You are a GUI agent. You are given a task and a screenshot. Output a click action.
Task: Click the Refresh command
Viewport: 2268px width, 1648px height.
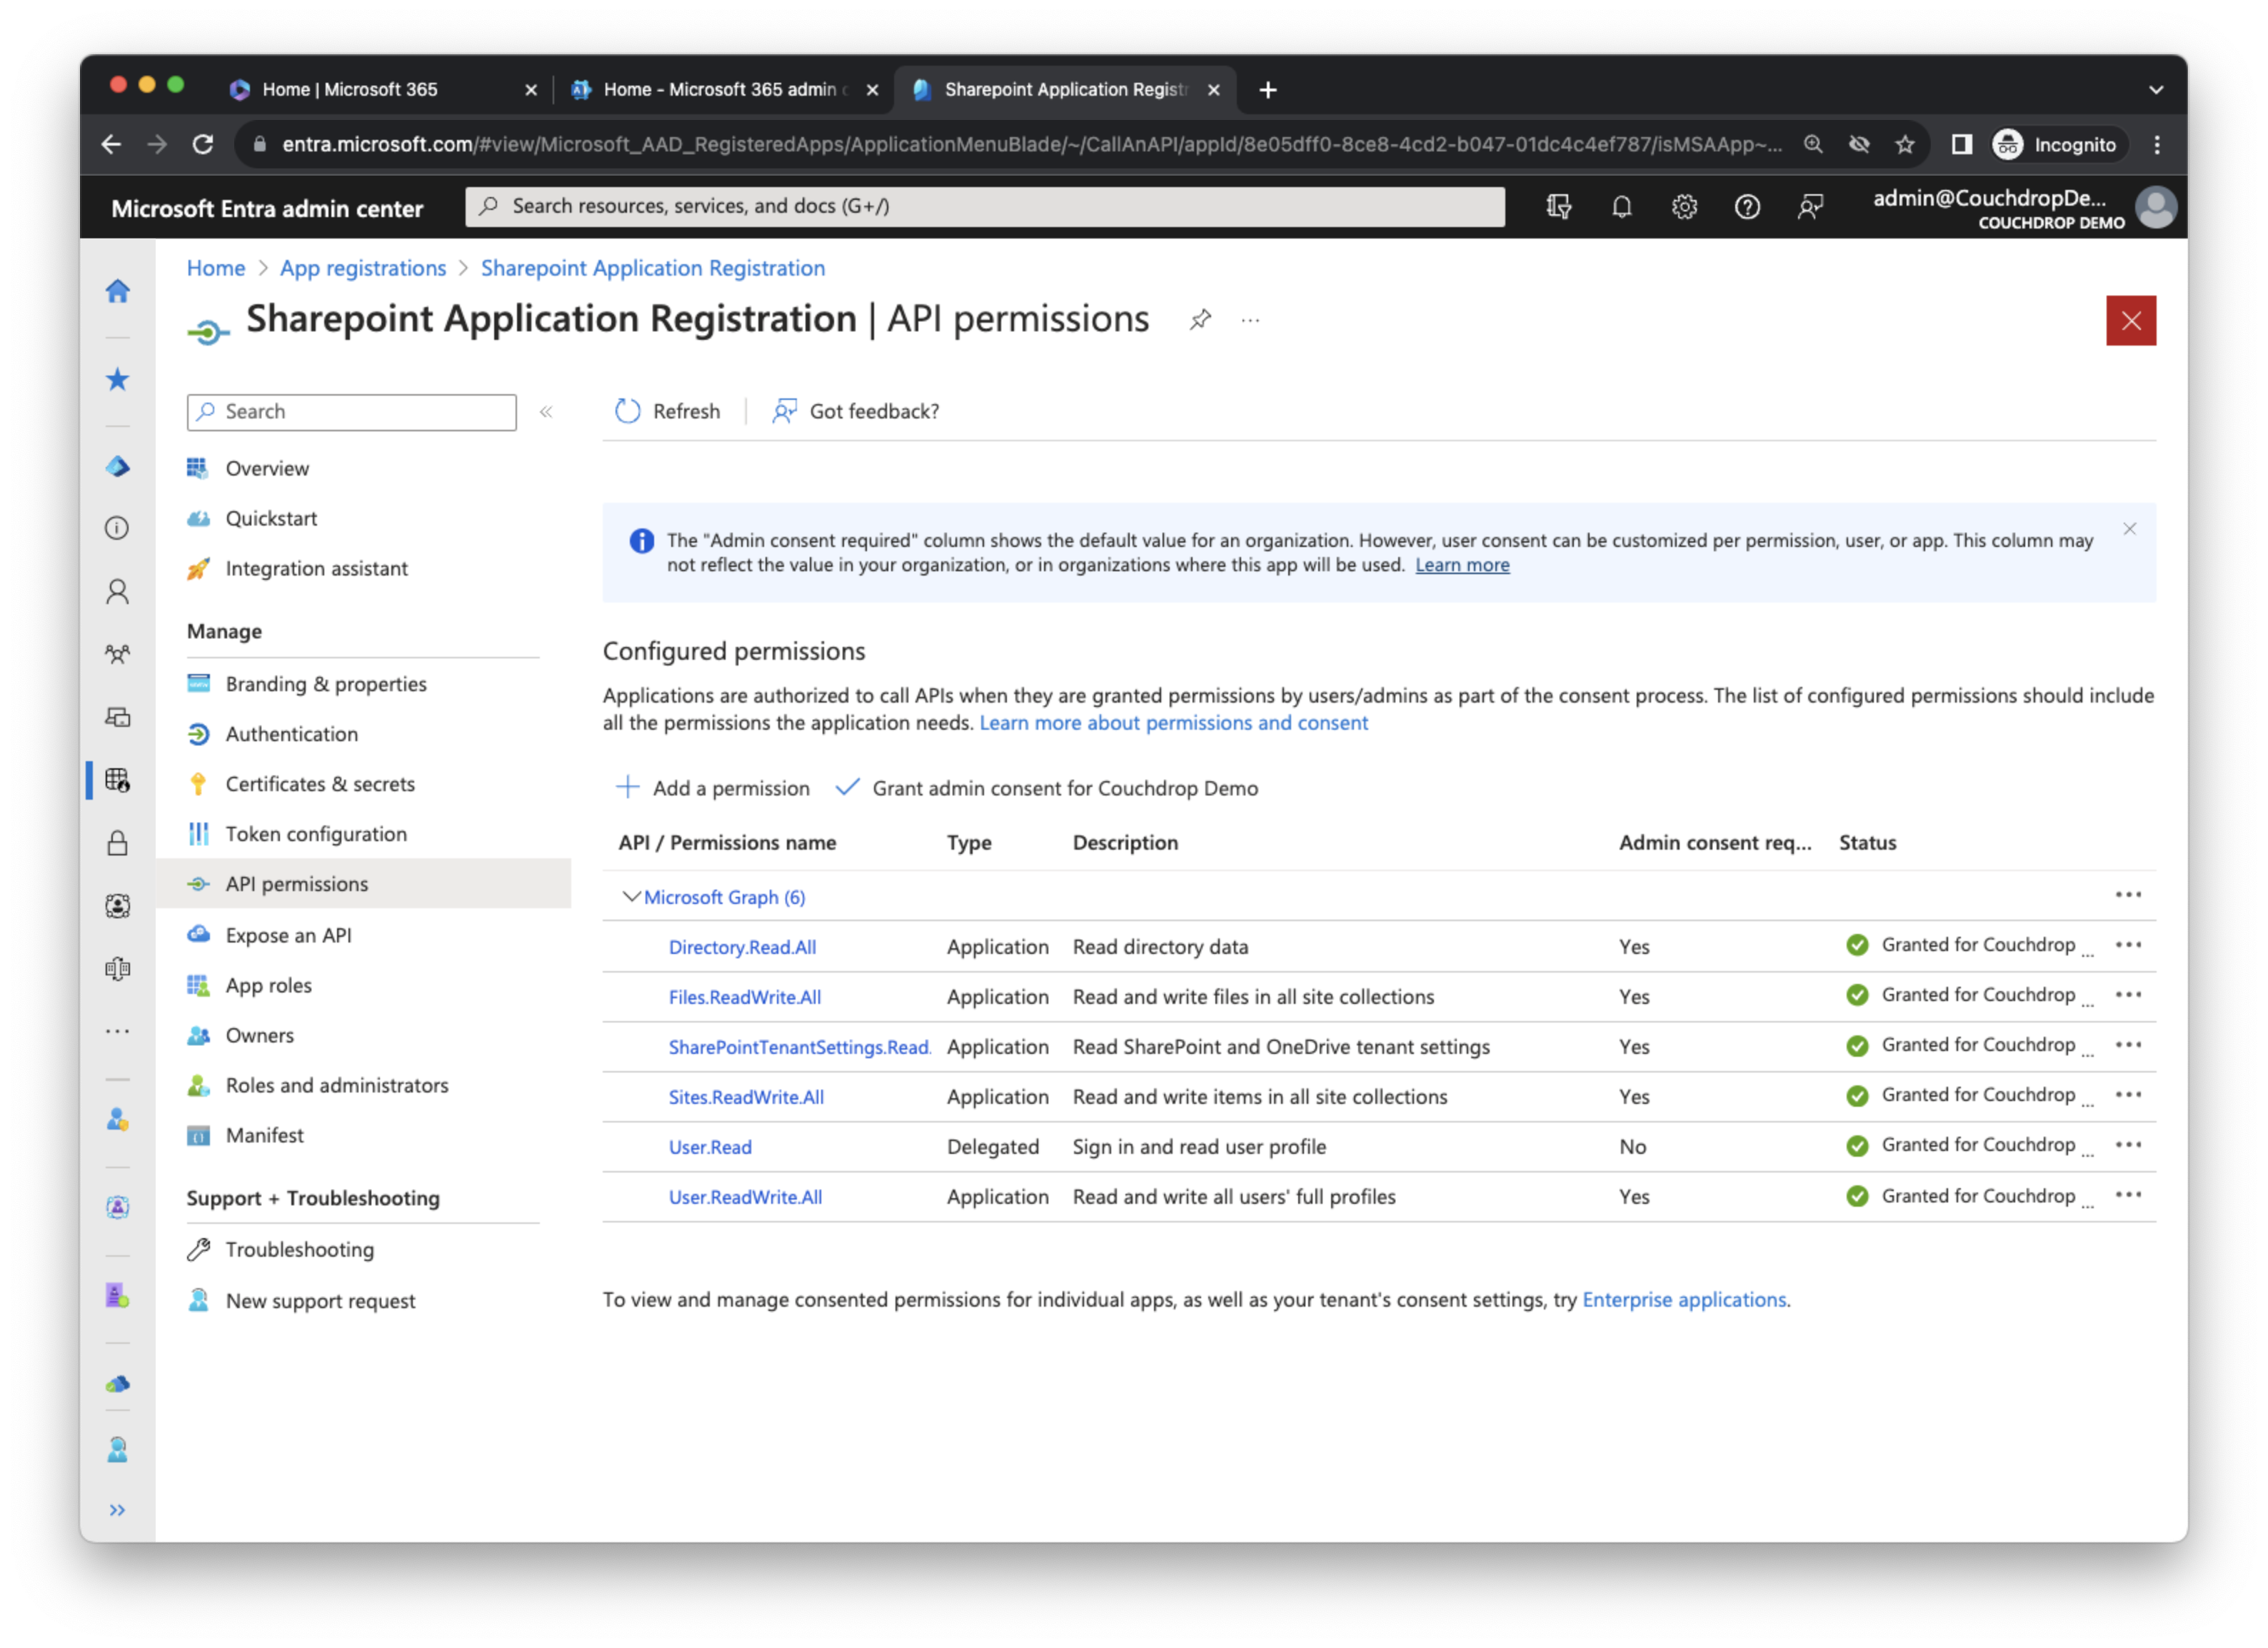point(667,411)
